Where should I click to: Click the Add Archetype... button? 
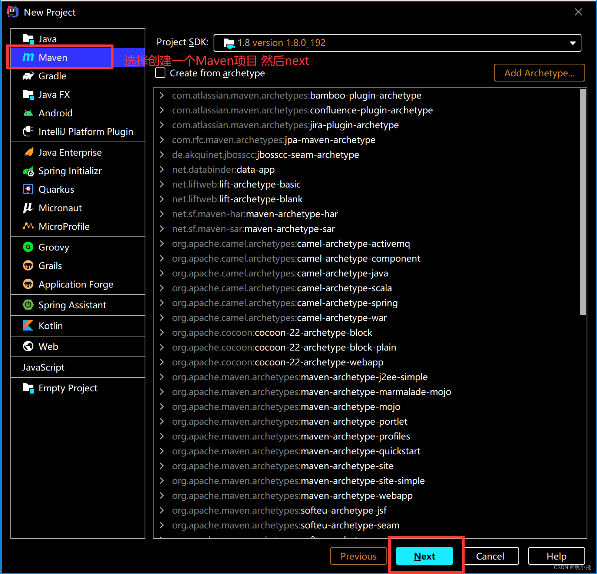(x=540, y=73)
